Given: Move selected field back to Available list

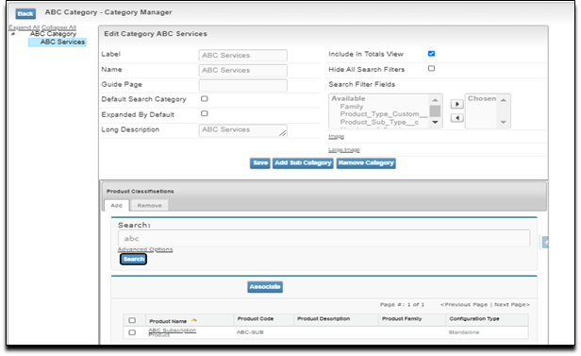Looking at the screenshot, I should point(456,118).
